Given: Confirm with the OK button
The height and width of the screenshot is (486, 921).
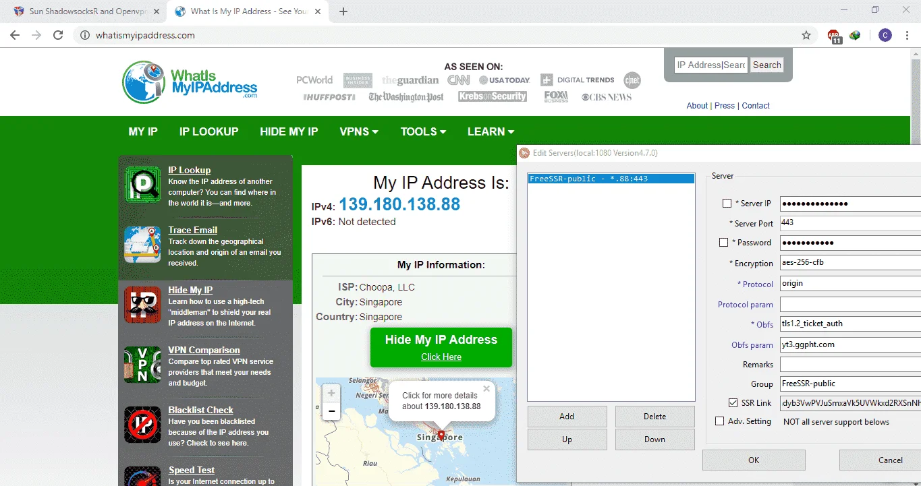Looking at the screenshot, I should (754, 460).
